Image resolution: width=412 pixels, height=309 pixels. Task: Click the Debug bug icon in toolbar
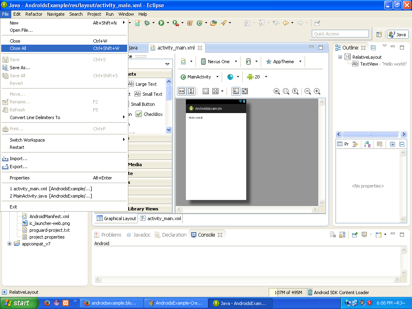(x=147, y=23)
